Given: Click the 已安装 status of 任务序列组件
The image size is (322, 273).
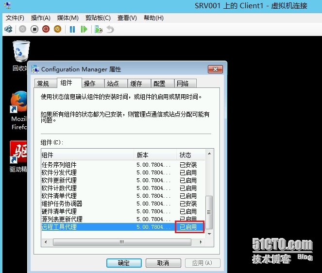Looking at the screenshot, I should point(188,165).
